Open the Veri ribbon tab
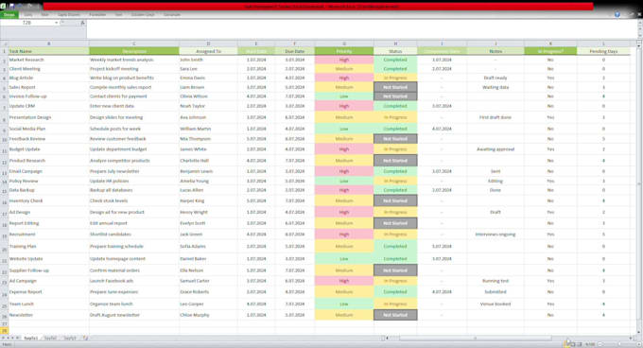Screen dimensions: 643x348 [118, 14]
